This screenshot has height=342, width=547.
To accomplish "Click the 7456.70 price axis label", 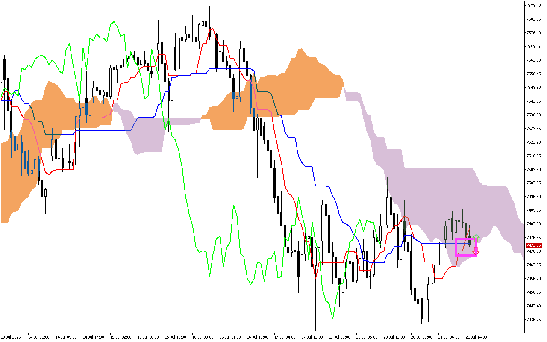I will click(x=534, y=279).
